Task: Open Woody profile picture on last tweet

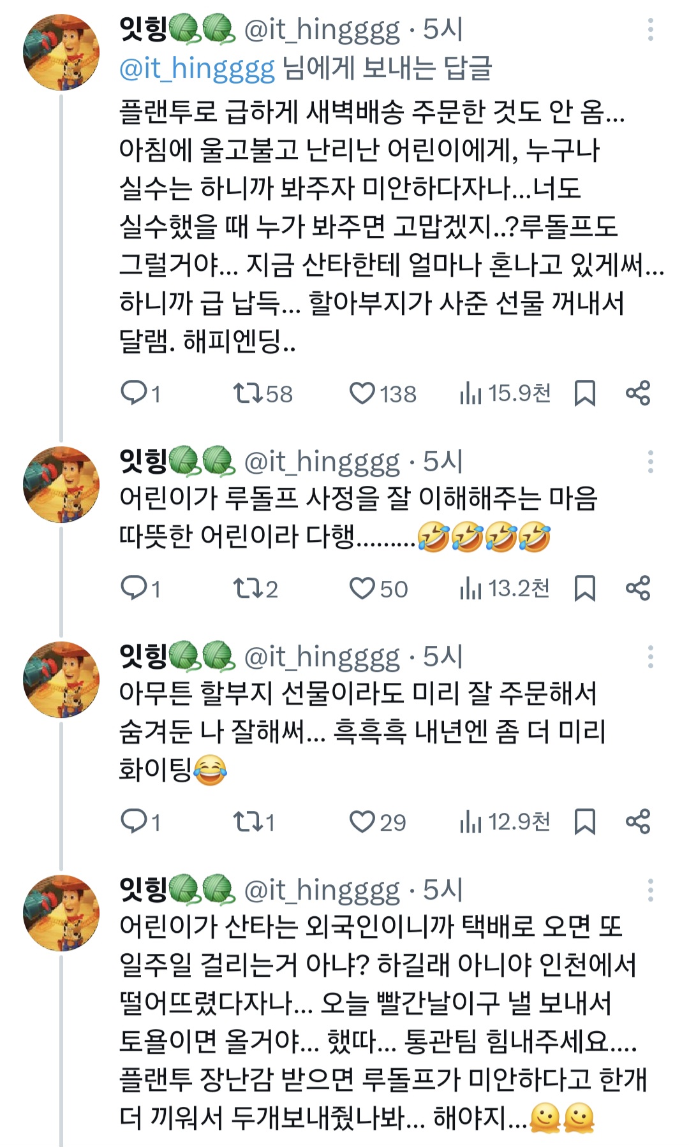Action: point(61,913)
